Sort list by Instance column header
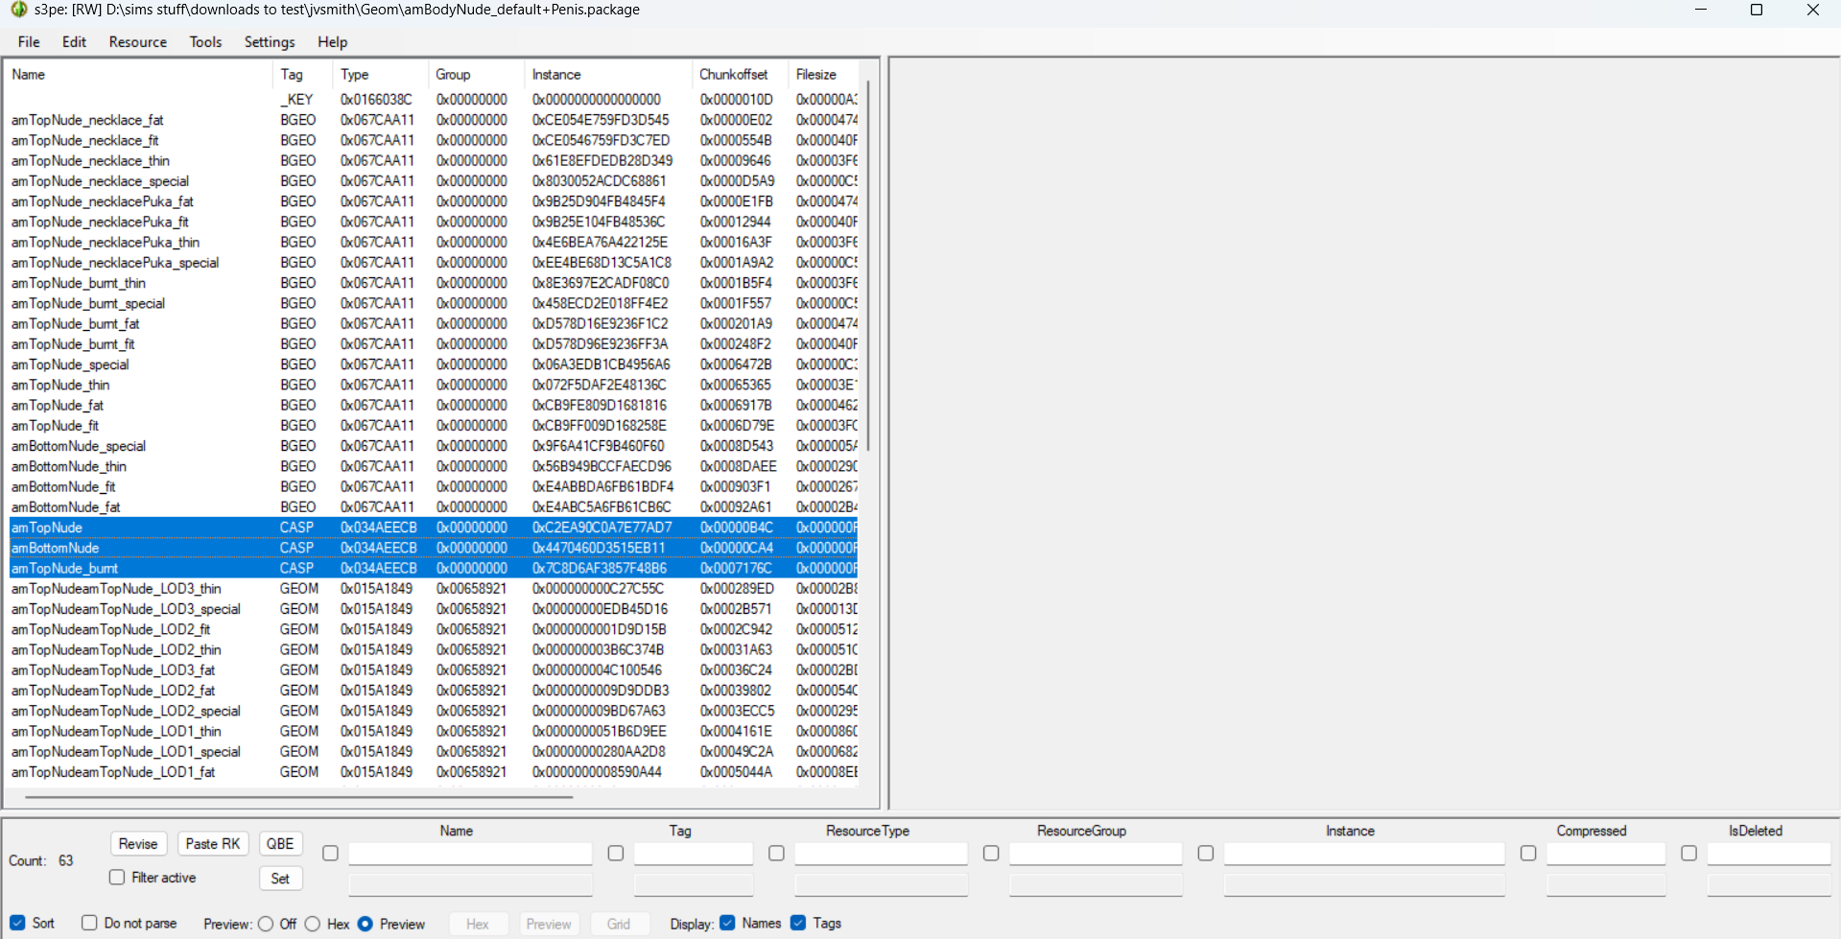Screen dimensions: 1841x939 [608, 75]
